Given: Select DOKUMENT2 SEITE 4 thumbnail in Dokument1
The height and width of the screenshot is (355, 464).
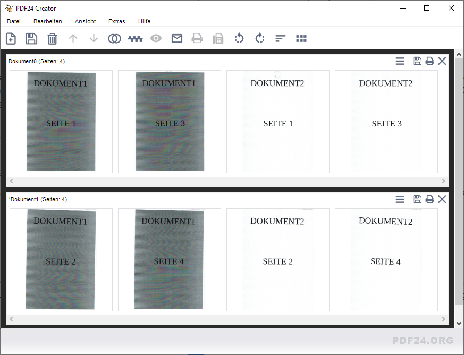Looking at the screenshot, I should pos(386,259).
